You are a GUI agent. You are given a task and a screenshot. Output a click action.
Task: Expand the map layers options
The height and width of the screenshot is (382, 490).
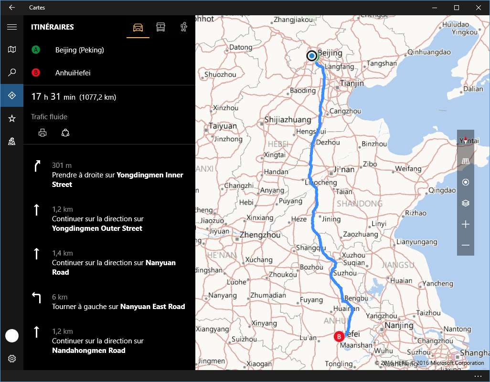(466, 203)
